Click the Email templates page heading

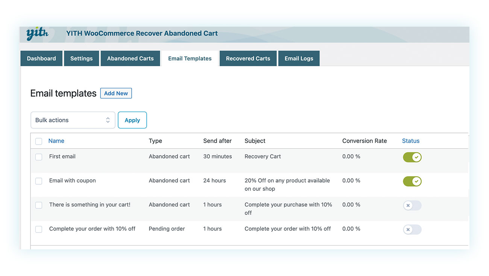63,93
